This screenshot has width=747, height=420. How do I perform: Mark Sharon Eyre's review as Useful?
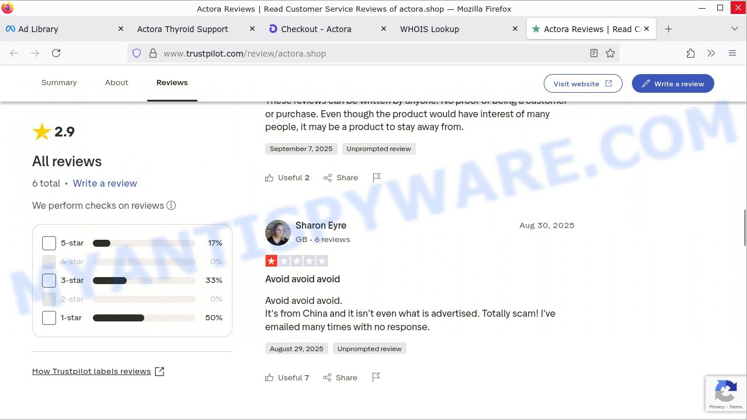click(287, 377)
